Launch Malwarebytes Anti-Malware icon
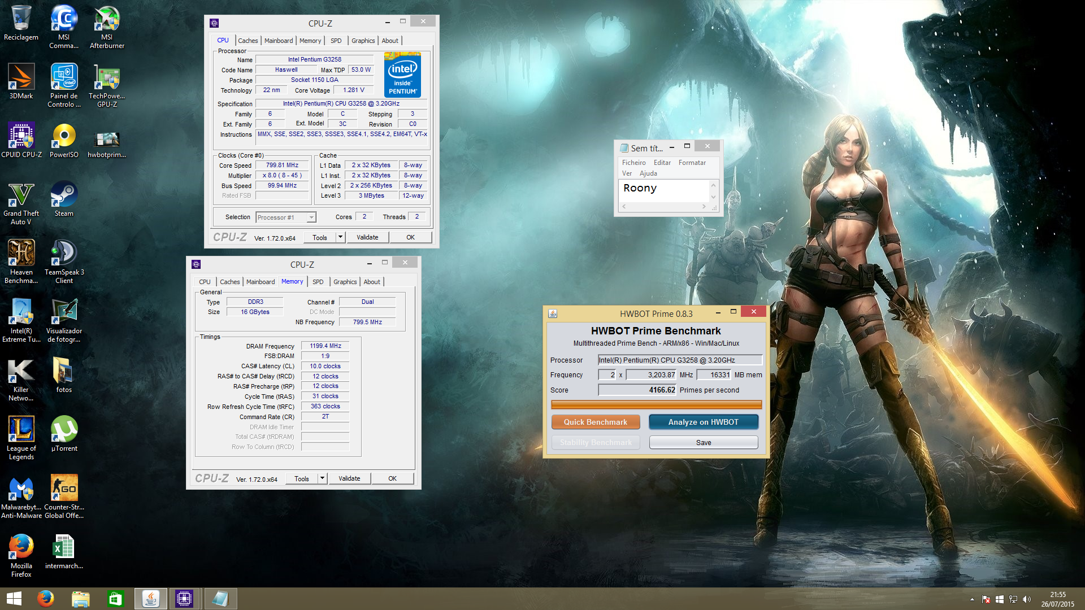Image resolution: width=1085 pixels, height=610 pixels. tap(21, 496)
